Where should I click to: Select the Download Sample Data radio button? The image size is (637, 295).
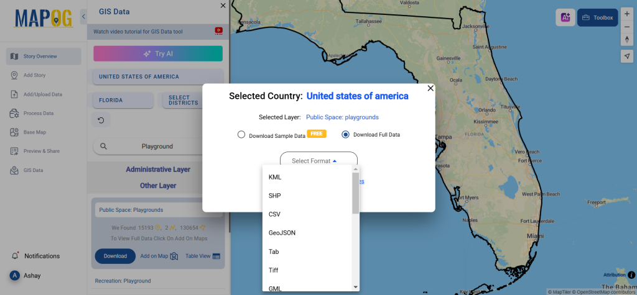click(241, 135)
